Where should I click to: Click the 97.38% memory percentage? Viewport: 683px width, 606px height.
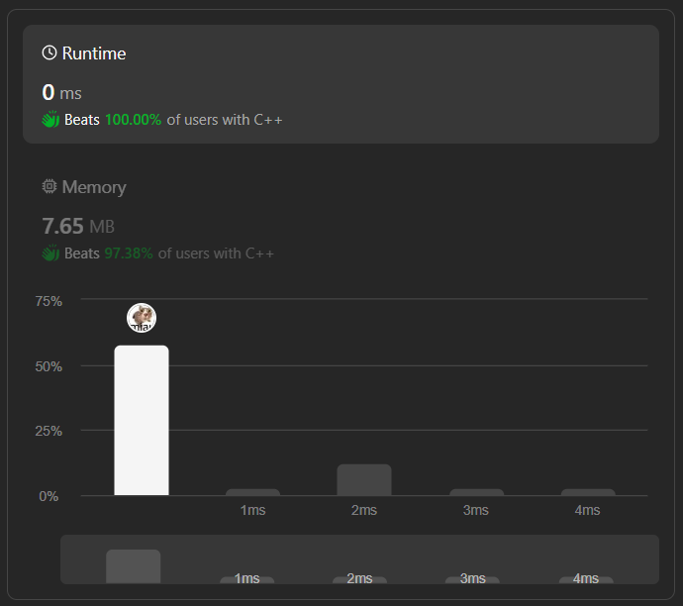[x=129, y=253]
